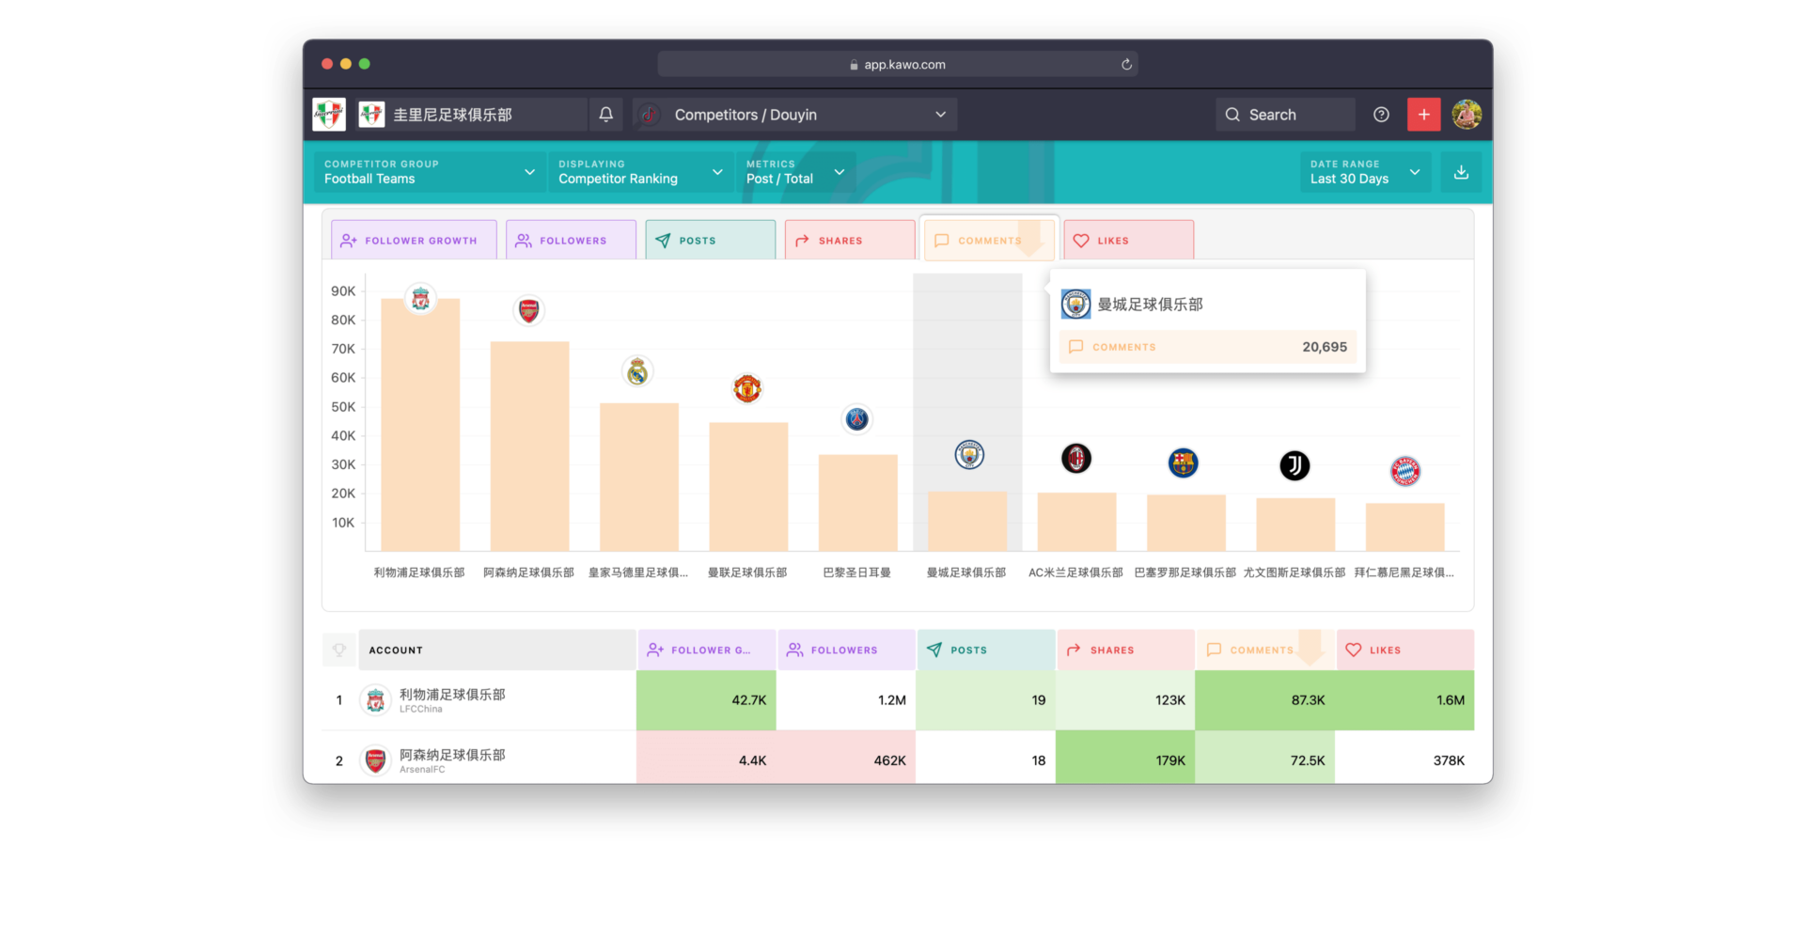Toggle the Likes metric filter
The image size is (1805, 940).
(x=1127, y=240)
